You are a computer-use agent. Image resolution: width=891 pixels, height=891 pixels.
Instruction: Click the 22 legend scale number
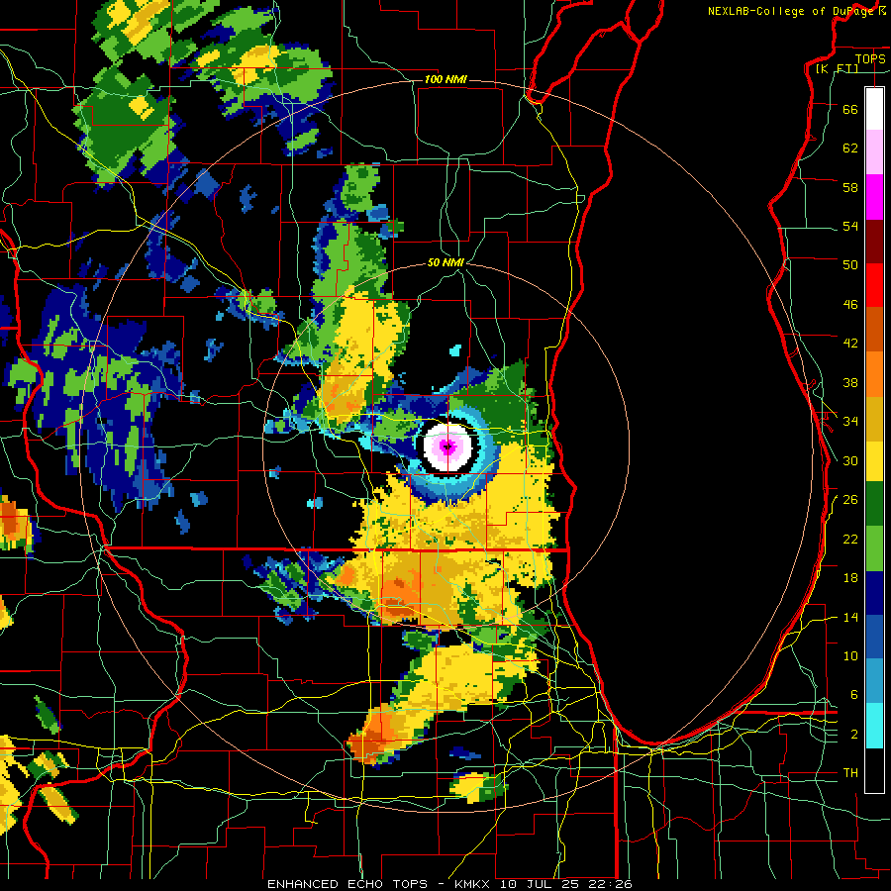point(850,539)
